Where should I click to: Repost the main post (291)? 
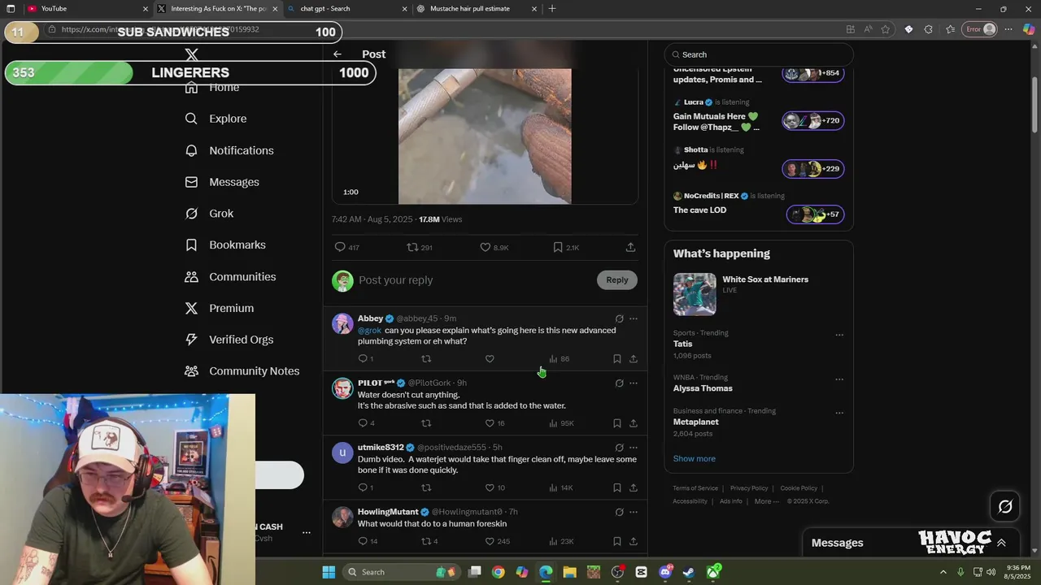420,247
